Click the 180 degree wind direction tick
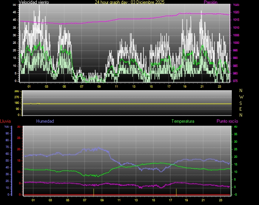This screenshot has width=259, height=205. [16, 103]
